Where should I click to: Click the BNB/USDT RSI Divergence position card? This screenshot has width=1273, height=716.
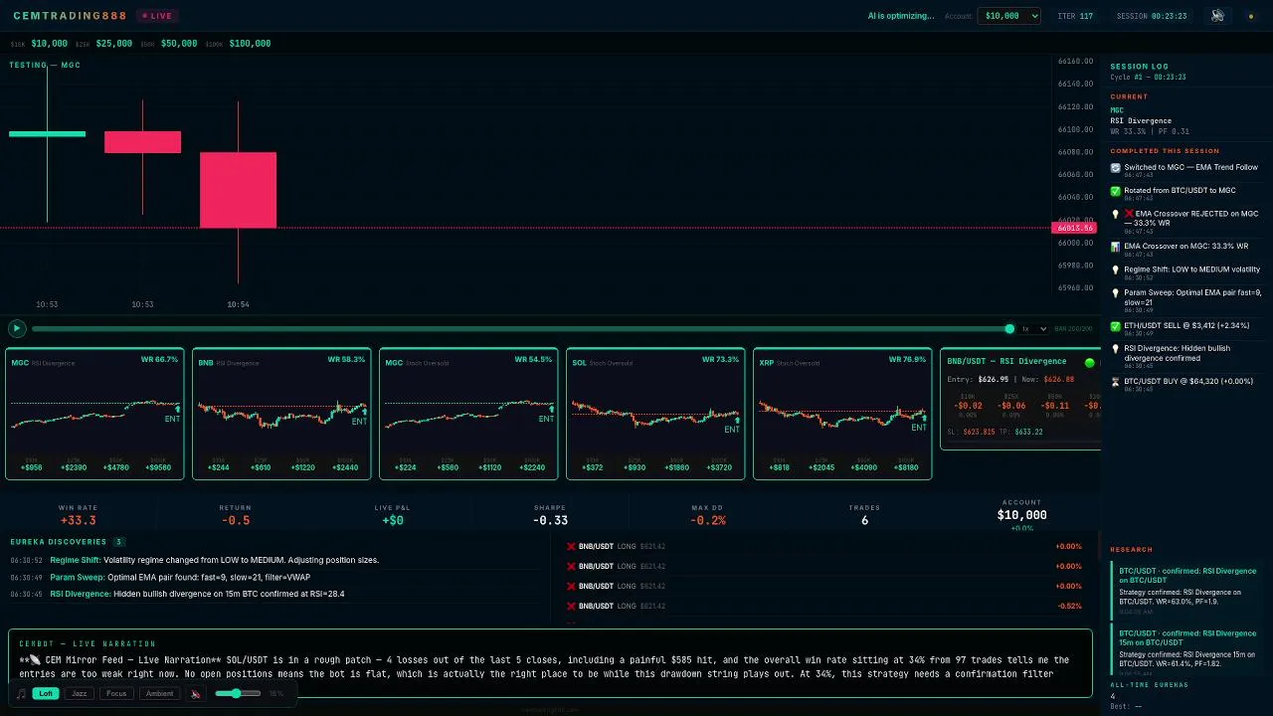point(1020,400)
